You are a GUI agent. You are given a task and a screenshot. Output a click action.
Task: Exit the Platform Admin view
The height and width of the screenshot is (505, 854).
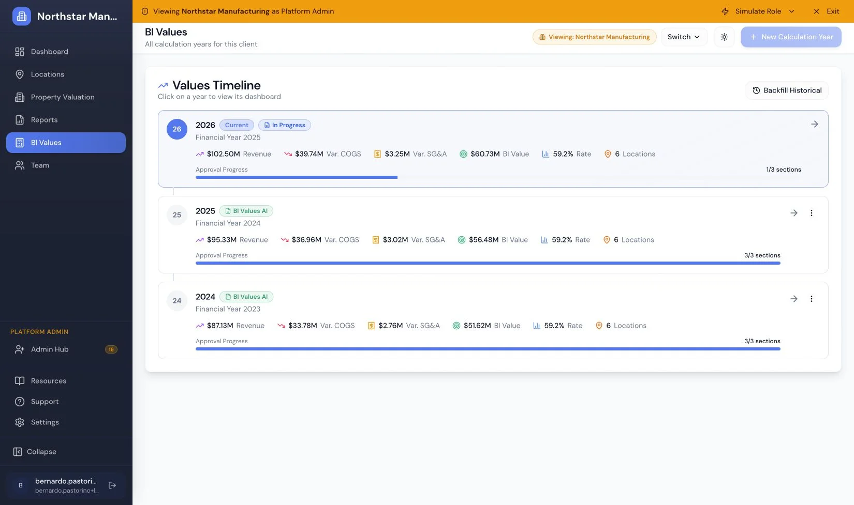[827, 11]
